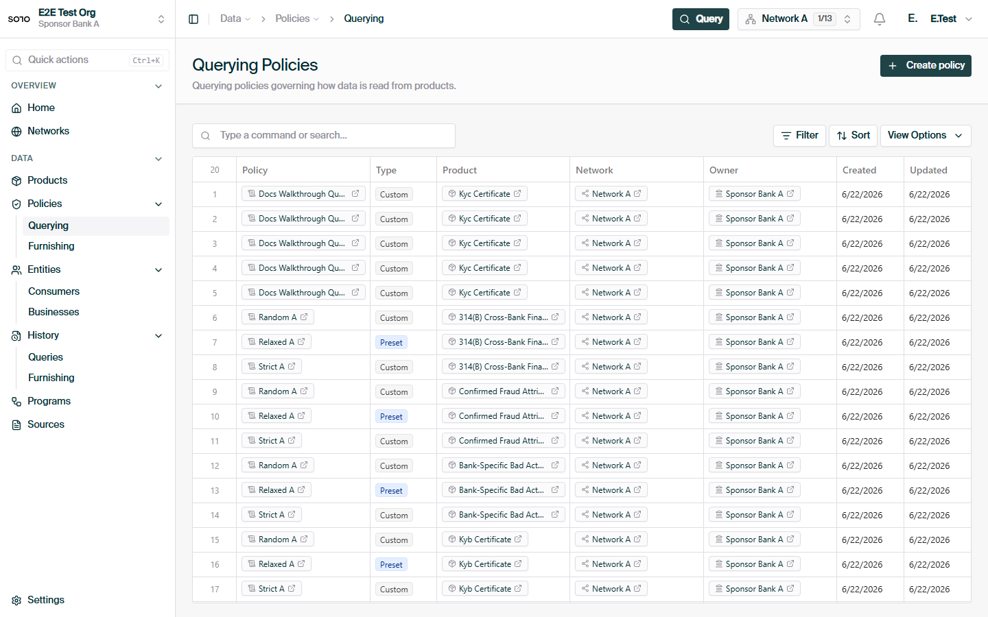Open external link icon of Sponsor Bank A row 5
The image size is (988, 617).
coord(790,293)
